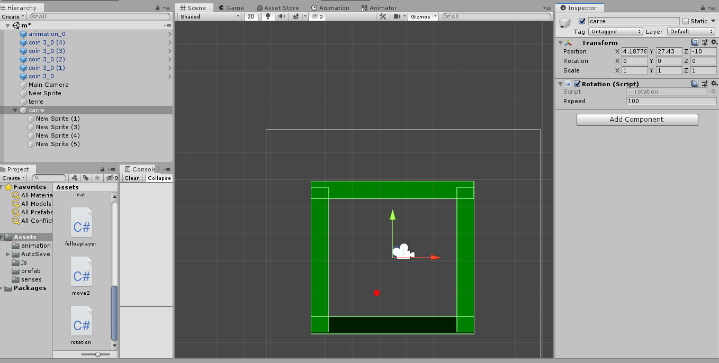
Task: Click the Add Component button
Action: pyautogui.click(x=637, y=120)
